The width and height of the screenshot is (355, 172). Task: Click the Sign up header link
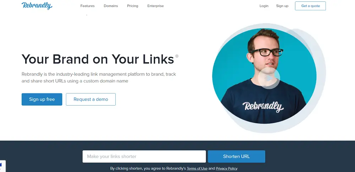(x=282, y=6)
